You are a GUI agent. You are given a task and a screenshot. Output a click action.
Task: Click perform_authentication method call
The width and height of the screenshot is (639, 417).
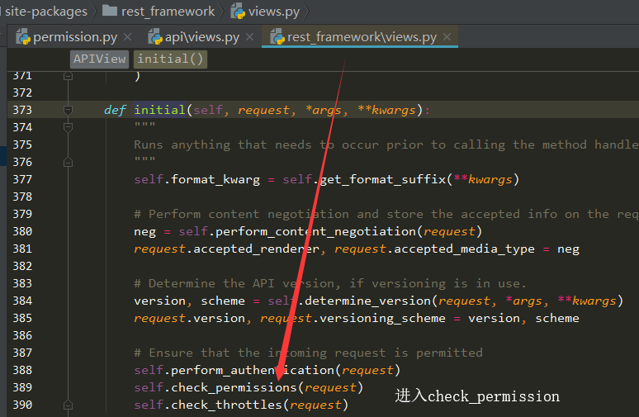coord(253,370)
